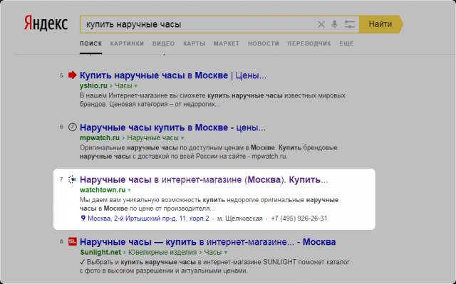The height and width of the screenshot is (284, 456).
Task: Switch to the Видео tab
Action: (163, 43)
